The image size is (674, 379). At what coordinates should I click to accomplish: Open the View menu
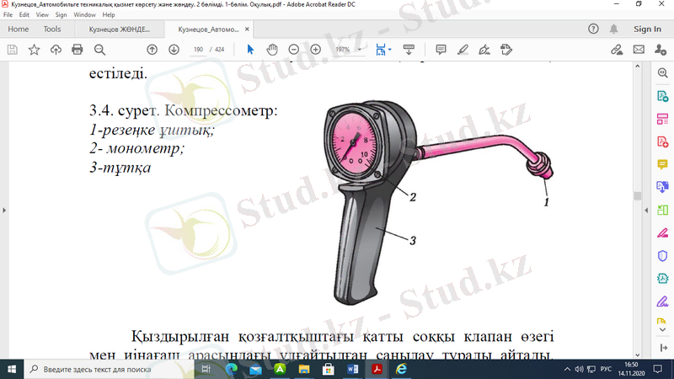click(x=42, y=14)
